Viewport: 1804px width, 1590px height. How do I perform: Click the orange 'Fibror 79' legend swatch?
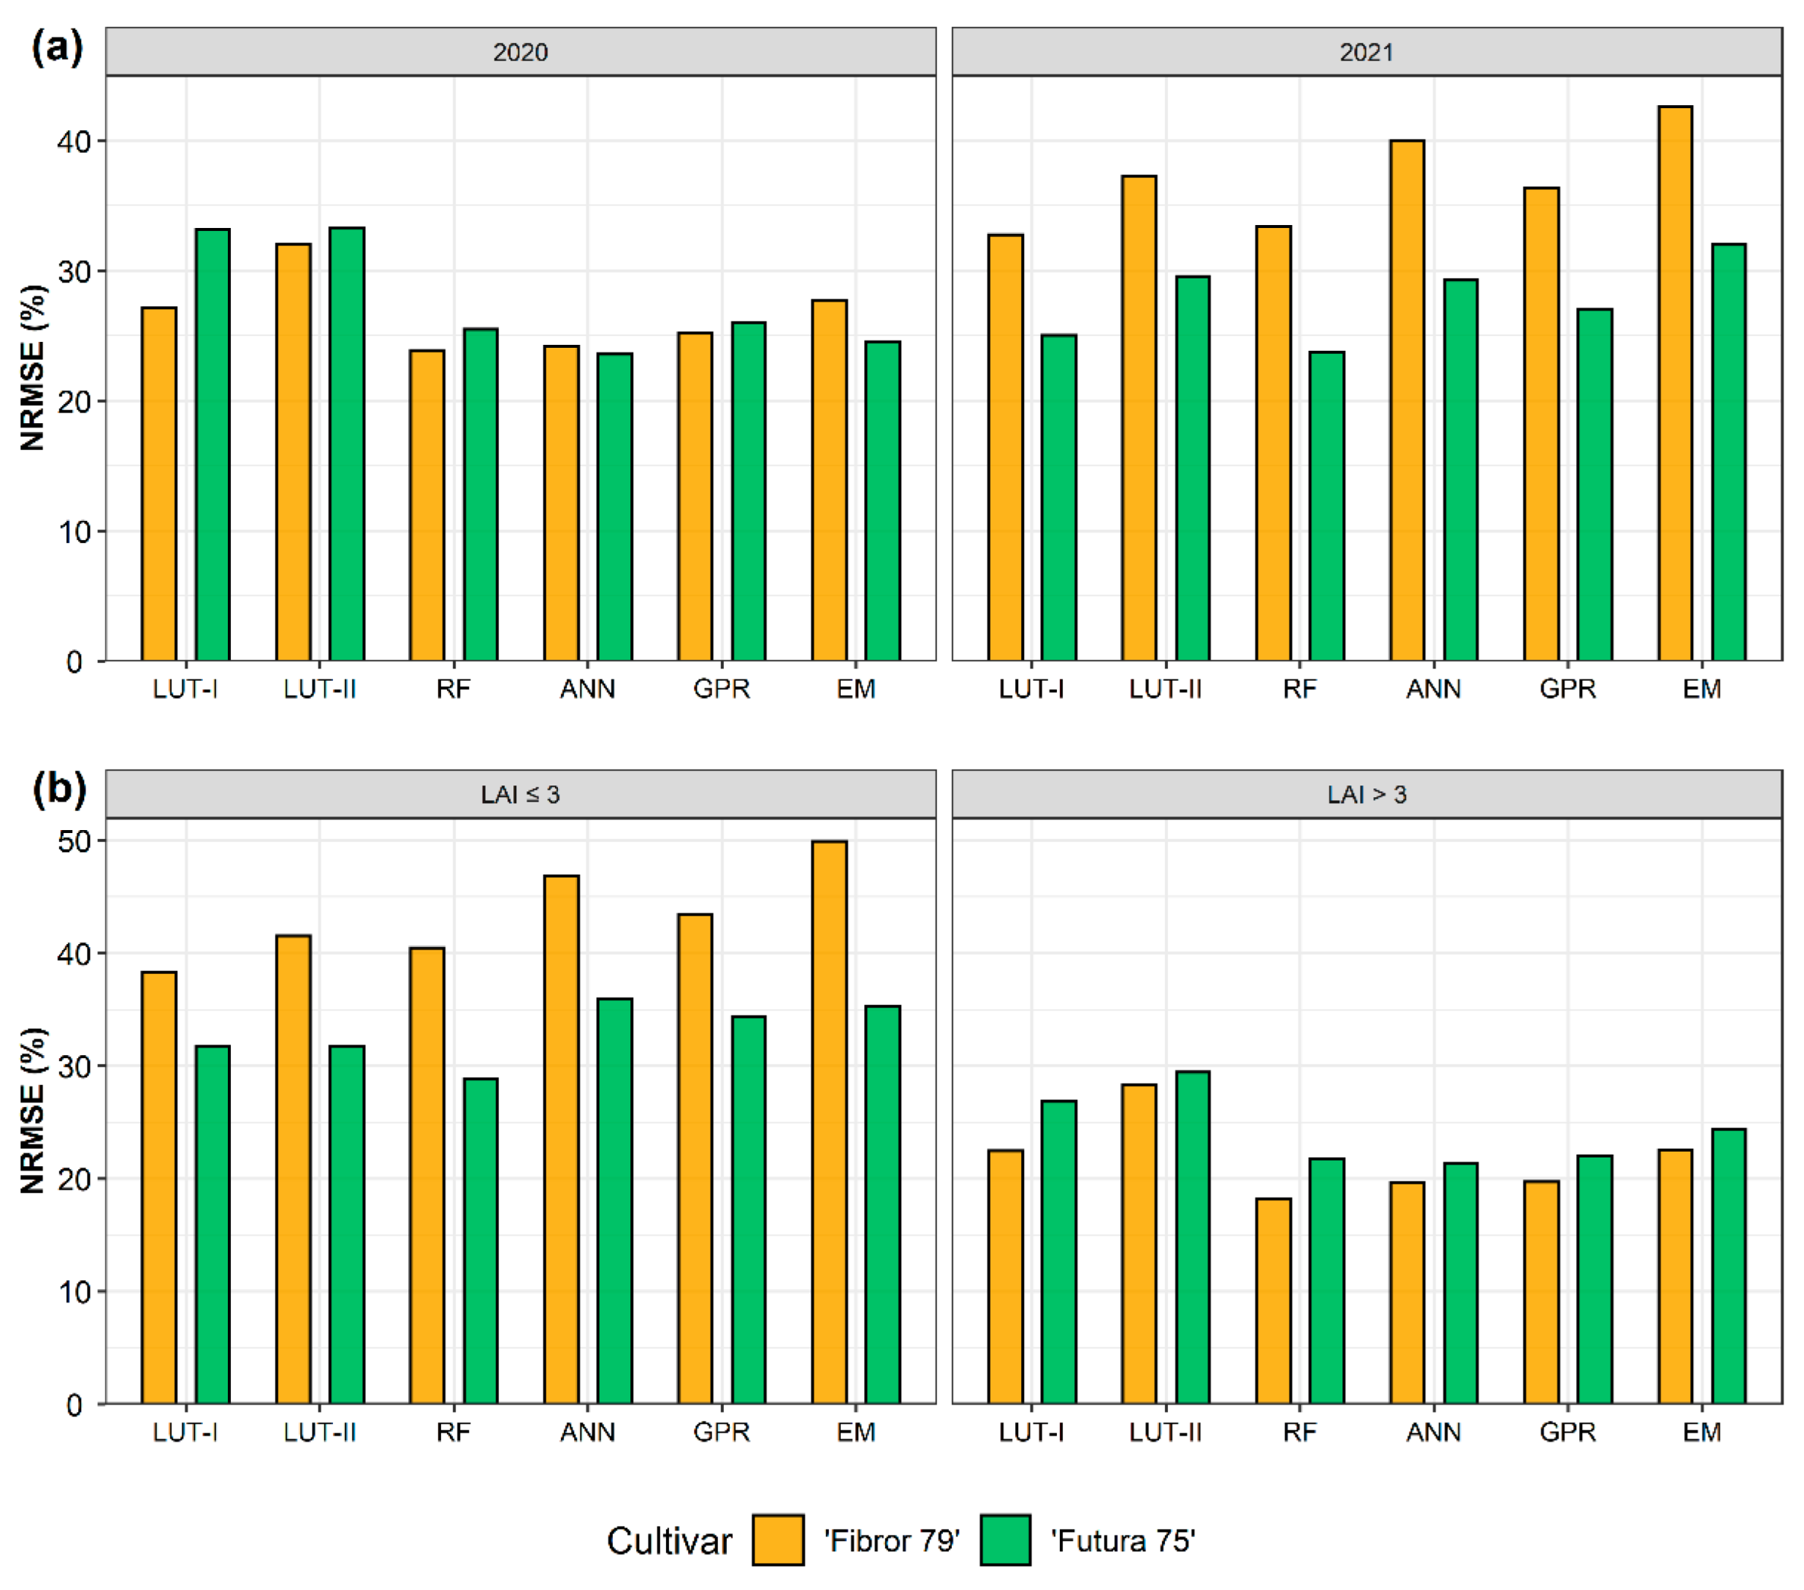778,1540
